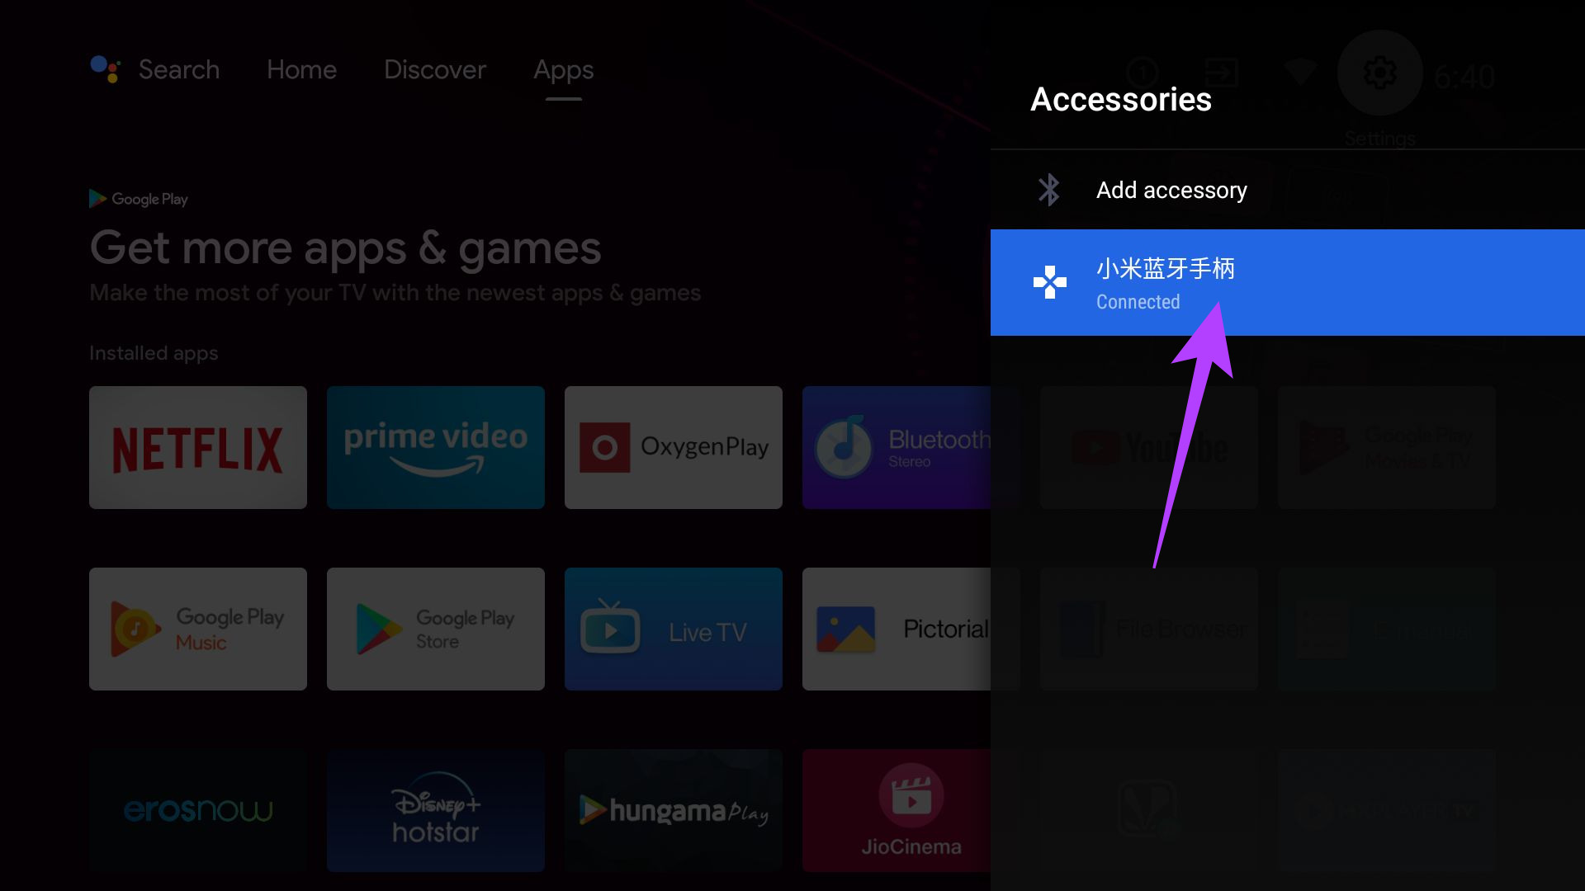Open Google Play Music app
Image resolution: width=1585 pixels, height=891 pixels.
coord(198,629)
